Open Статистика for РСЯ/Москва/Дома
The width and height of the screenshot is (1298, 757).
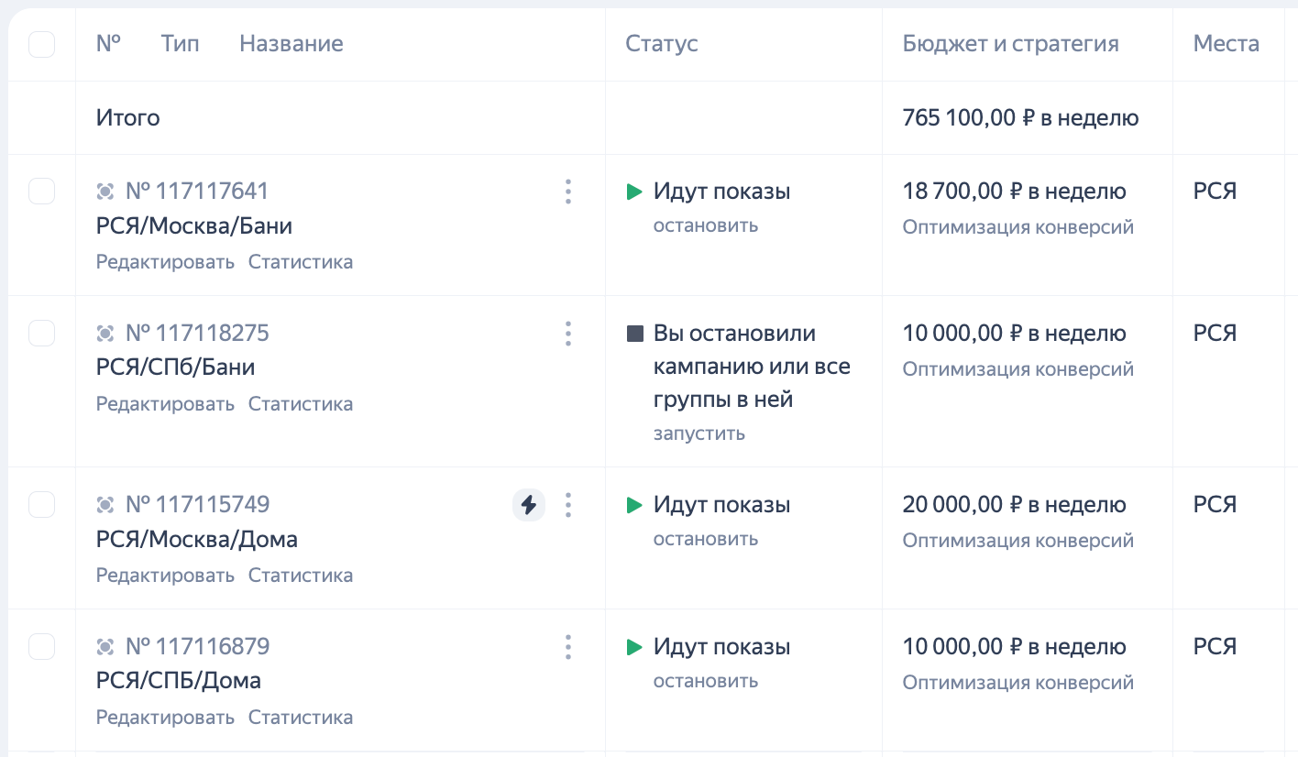pos(301,576)
